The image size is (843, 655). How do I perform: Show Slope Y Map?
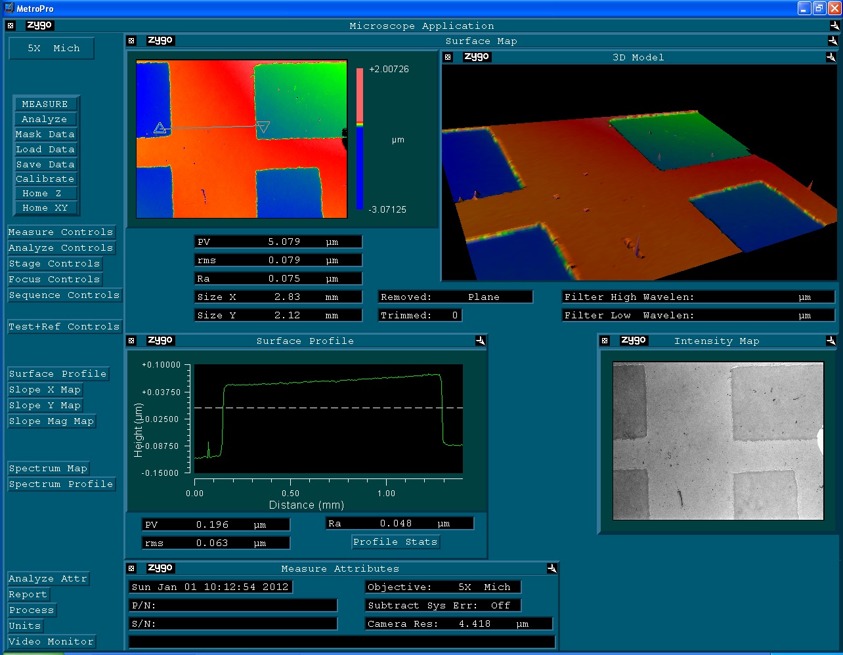45,406
